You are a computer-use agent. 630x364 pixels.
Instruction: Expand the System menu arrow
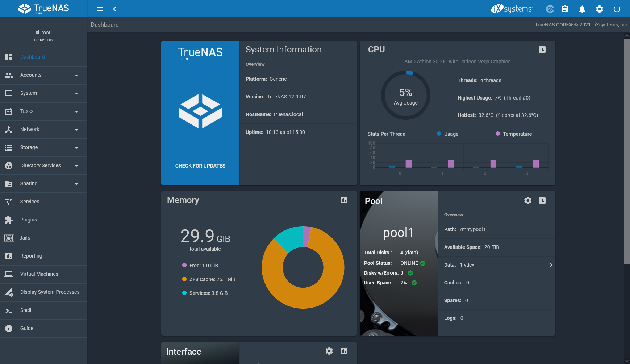tap(76, 93)
